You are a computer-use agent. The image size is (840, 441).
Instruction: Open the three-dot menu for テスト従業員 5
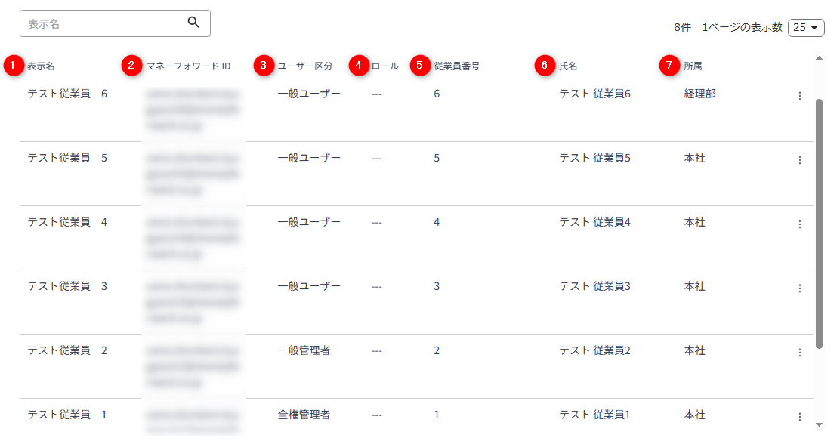(x=800, y=160)
